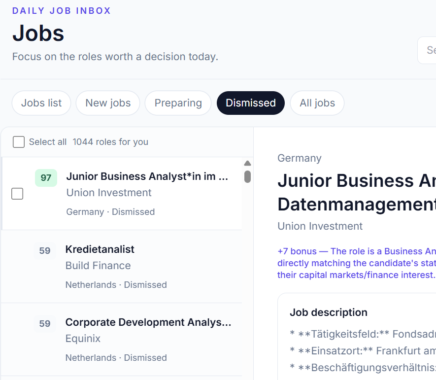Viewport: 436px width, 380px height.
Task: Open the Jobs list tab
Action: [41, 103]
